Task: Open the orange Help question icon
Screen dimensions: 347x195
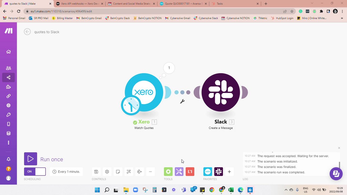Action: [8, 169]
